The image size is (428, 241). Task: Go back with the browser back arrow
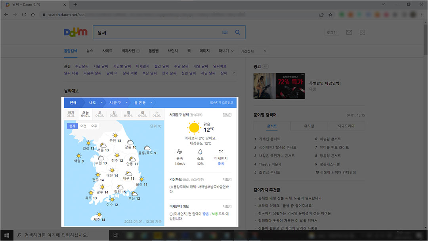(6, 14)
